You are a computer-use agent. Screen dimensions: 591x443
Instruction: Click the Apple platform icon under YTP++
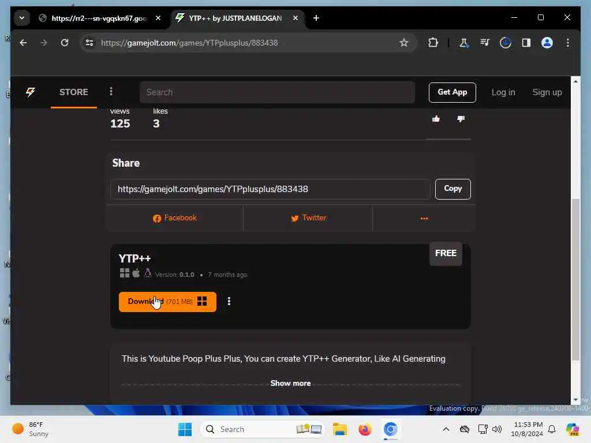coord(136,273)
